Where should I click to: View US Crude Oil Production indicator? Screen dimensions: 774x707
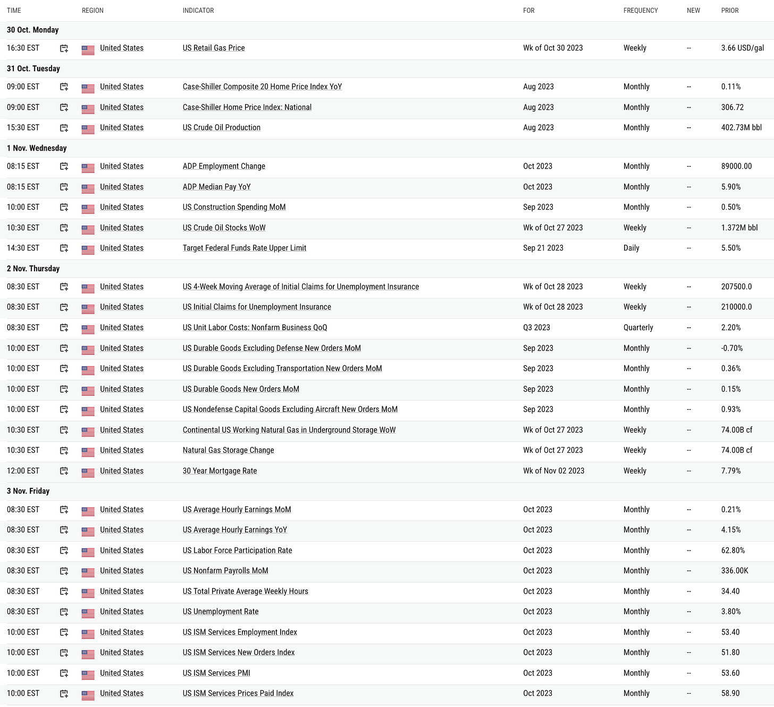pos(222,128)
